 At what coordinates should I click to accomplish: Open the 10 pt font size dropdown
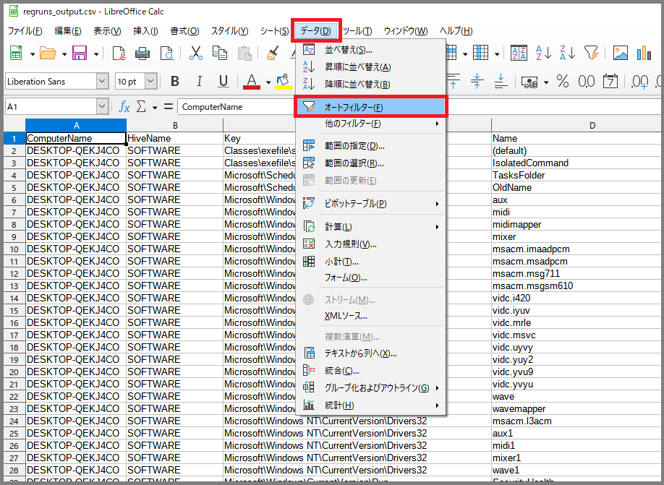pyautogui.click(x=150, y=81)
